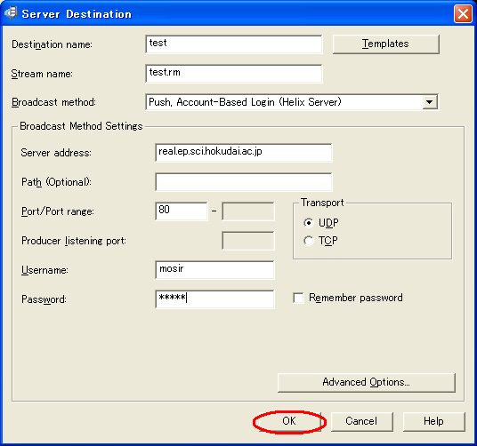This screenshot has width=477, height=446.
Task: Click into the Password field
Action: click(x=214, y=299)
